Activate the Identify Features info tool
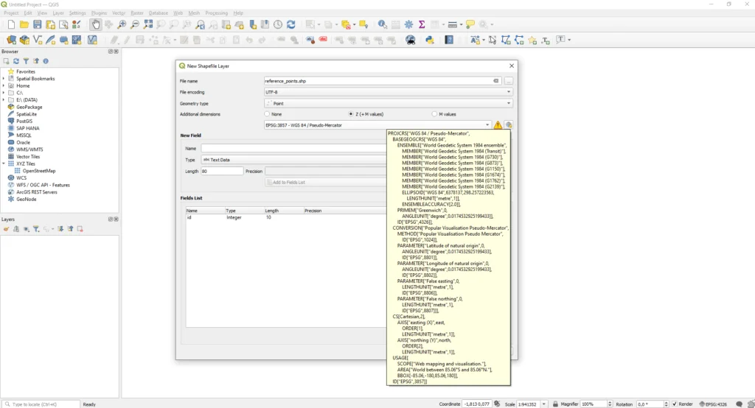Viewport: 755px width, 408px height. [383, 24]
